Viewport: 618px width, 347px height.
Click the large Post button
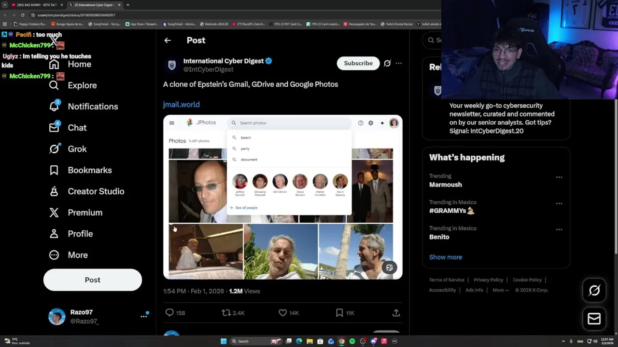tap(93, 280)
